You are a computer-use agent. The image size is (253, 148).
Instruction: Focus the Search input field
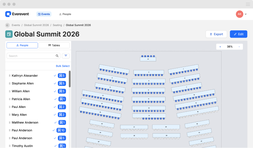33,56
